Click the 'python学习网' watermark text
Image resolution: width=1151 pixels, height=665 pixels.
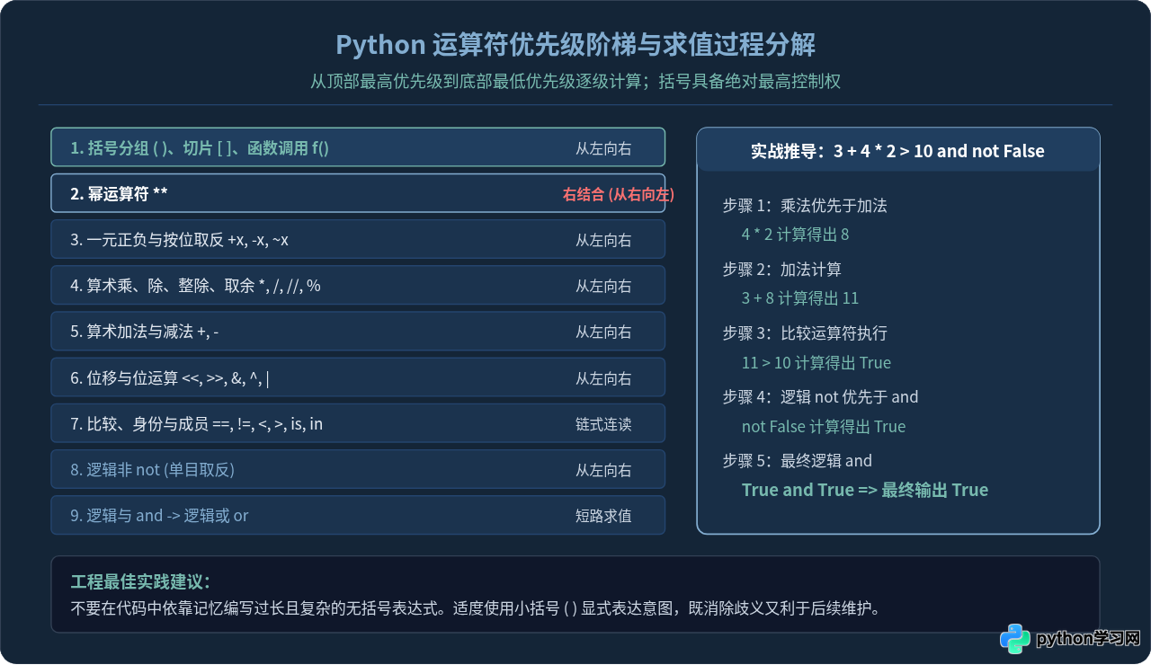(1088, 640)
